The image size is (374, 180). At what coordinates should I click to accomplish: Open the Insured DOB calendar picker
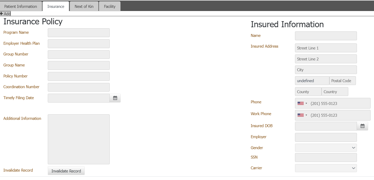coord(362,126)
